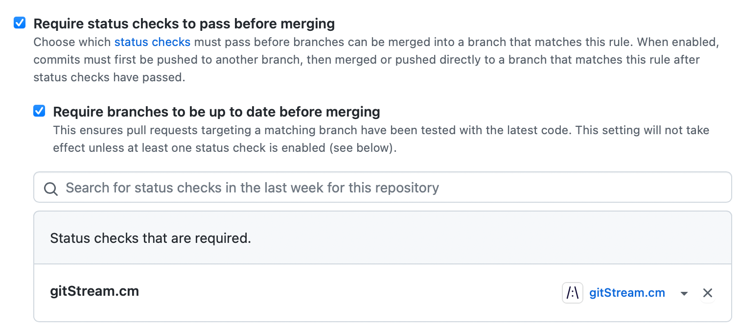
Task: Toggle Require branches to be up to date
Action: pyautogui.click(x=39, y=111)
